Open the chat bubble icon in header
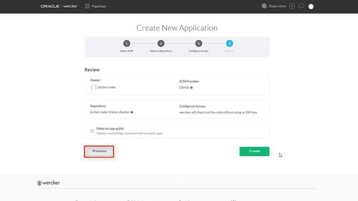Viewport: 358px width, 201px height. pos(302,6)
